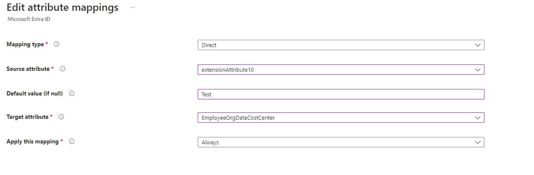The height and width of the screenshot is (175, 534).
Task: Click the chevron arrow in the Source attribute field
Action: tap(477, 70)
